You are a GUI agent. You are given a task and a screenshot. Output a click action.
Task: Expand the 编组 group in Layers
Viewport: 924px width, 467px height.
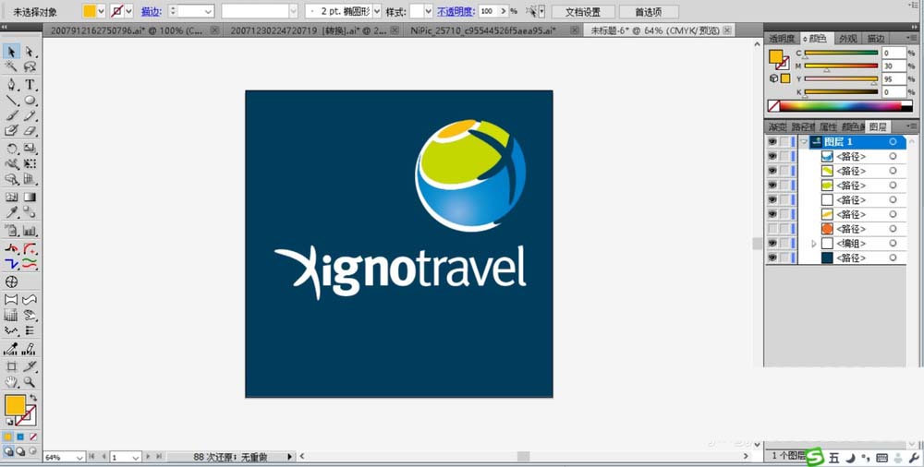[813, 244]
